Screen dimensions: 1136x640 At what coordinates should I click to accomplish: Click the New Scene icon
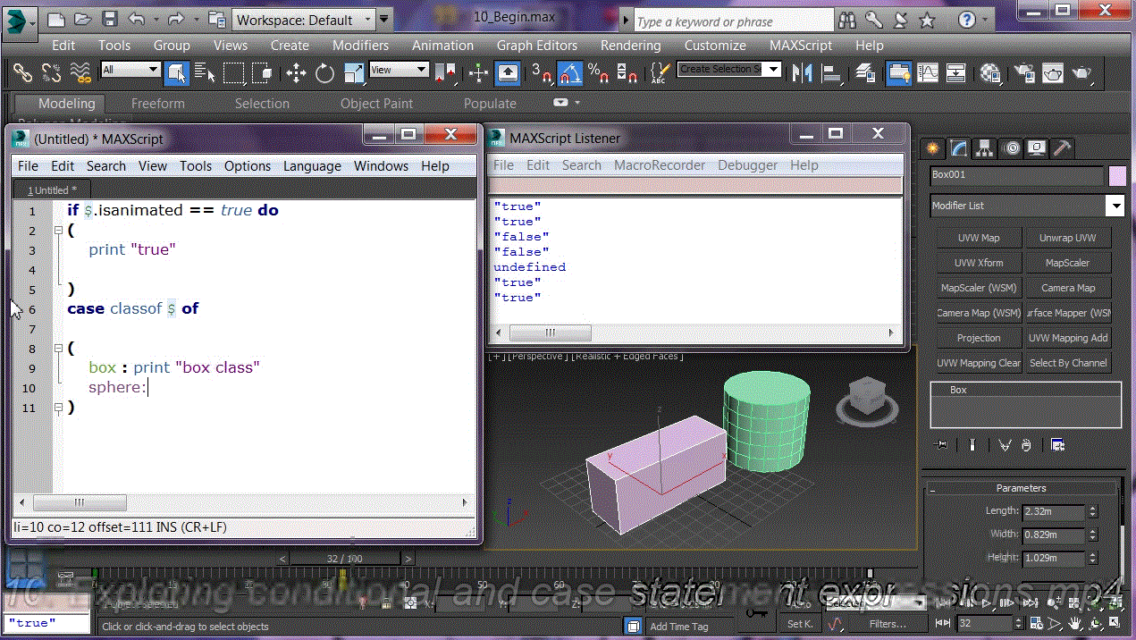55,19
